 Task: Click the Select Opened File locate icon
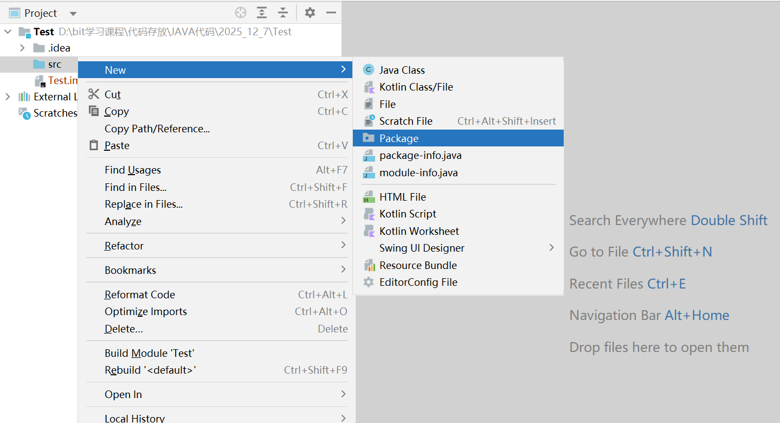coord(241,12)
